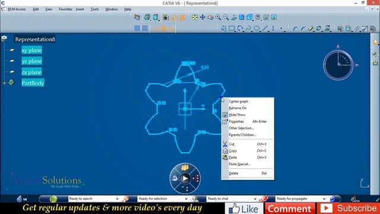Choose Other Selection in context menu
380x214 pixels.
click(x=248, y=128)
